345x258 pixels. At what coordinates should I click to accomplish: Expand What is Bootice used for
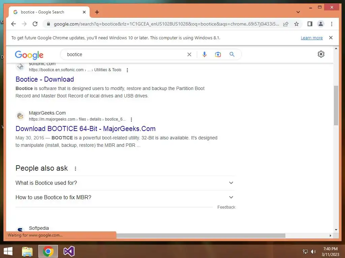125,183
